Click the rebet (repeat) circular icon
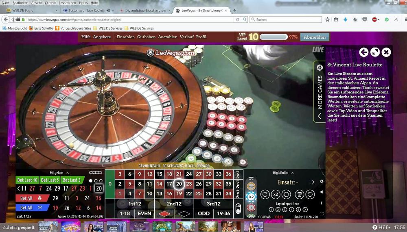Viewport: 407px width, 232px height. (x=265, y=194)
